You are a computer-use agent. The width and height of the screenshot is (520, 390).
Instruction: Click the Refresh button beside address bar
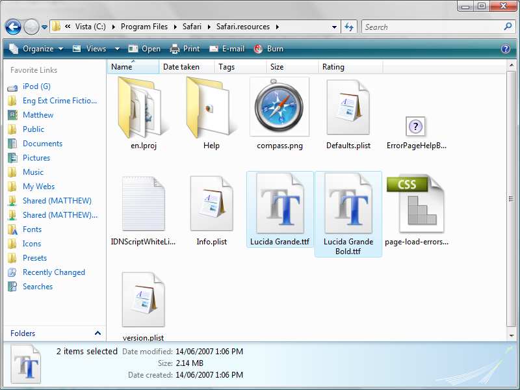coord(350,27)
